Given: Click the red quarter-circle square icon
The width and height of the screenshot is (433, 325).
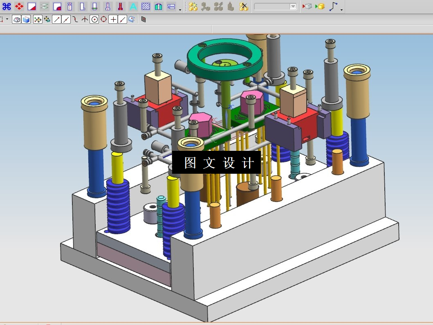Looking at the screenshot, I should point(57,6).
